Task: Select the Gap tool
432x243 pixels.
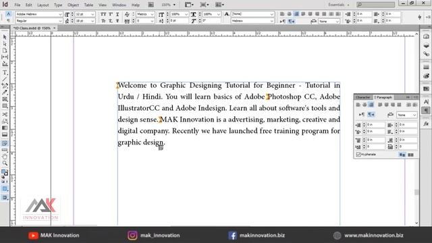Action: coord(5,57)
